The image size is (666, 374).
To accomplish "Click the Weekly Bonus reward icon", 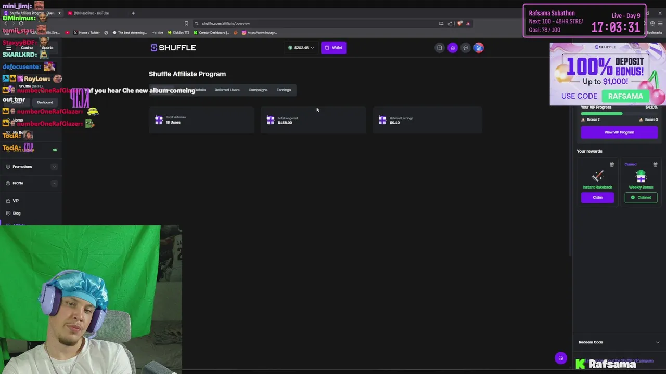I will [641, 177].
